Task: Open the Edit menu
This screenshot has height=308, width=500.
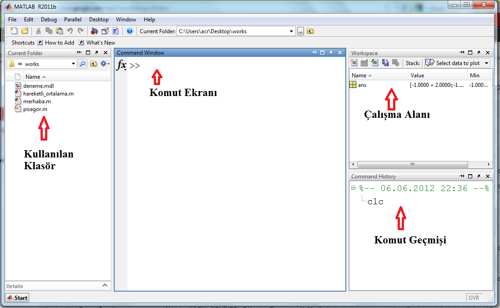Action: [x=28, y=20]
